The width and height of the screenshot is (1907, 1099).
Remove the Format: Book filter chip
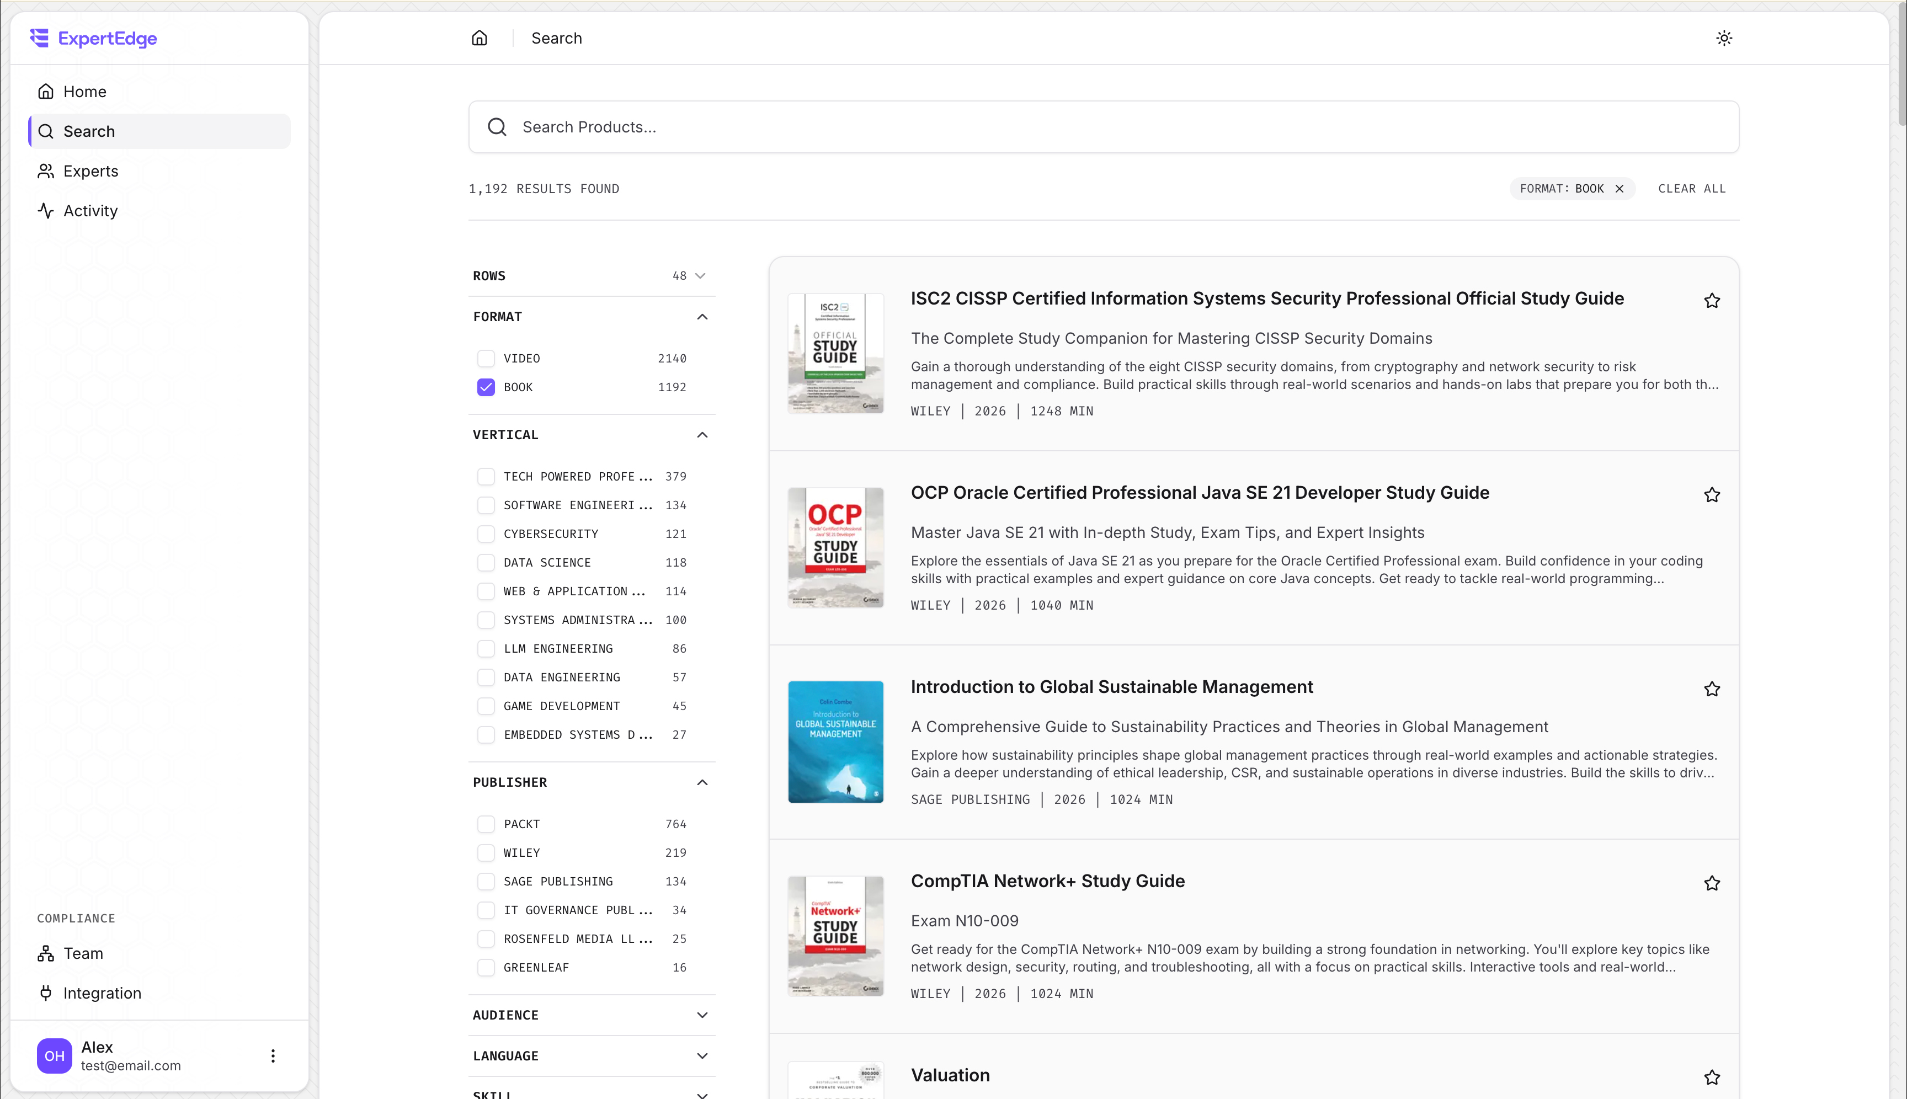[1618, 189]
